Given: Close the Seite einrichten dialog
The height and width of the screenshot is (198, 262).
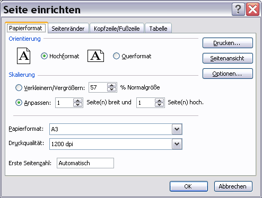Looking at the screenshot, I should 252,9.
